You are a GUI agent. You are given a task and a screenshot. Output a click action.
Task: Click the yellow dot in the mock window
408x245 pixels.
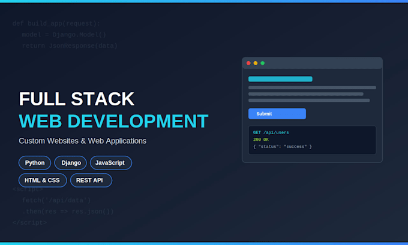click(256, 63)
